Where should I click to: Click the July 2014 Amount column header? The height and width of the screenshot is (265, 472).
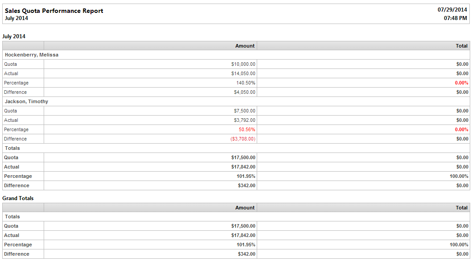pyautogui.click(x=245, y=46)
